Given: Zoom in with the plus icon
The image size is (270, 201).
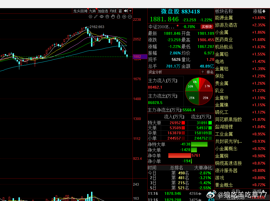Looking at the screenshot, I should click(124, 17).
